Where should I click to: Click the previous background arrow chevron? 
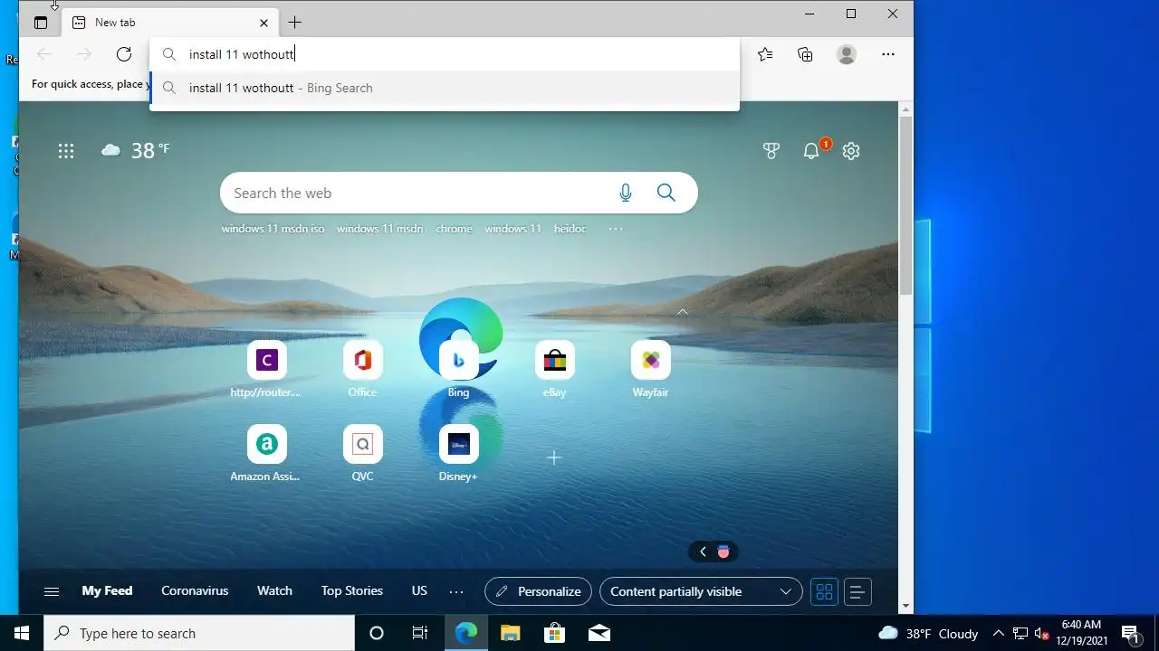(x=703, y=552)
